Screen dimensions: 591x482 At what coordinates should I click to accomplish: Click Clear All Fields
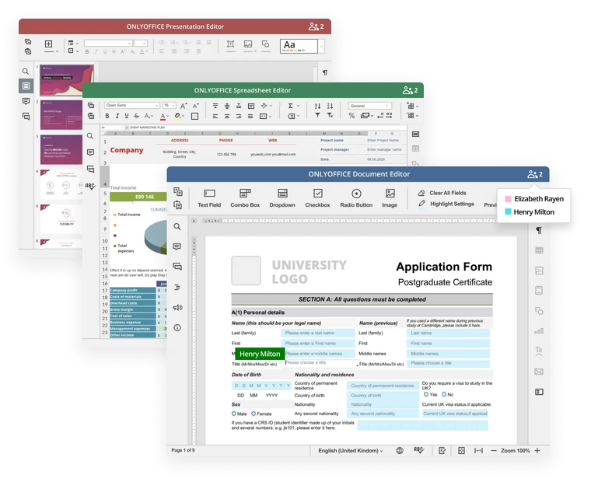click(x=442, y=193)
